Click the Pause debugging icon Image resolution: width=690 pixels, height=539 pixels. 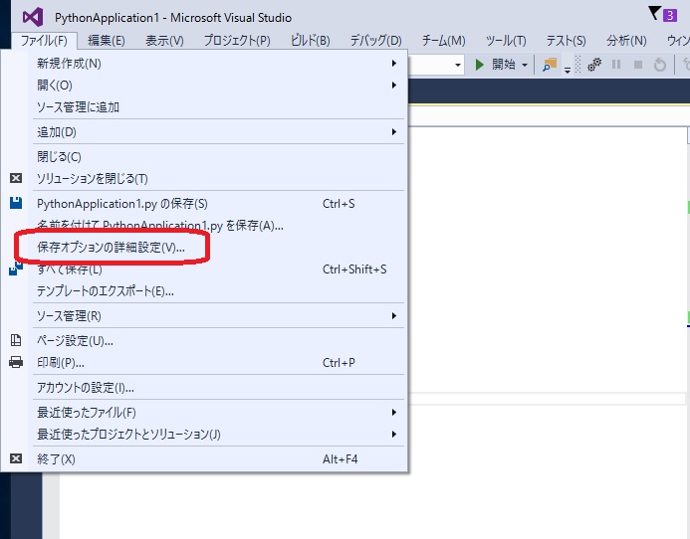(x=616, y=65)
